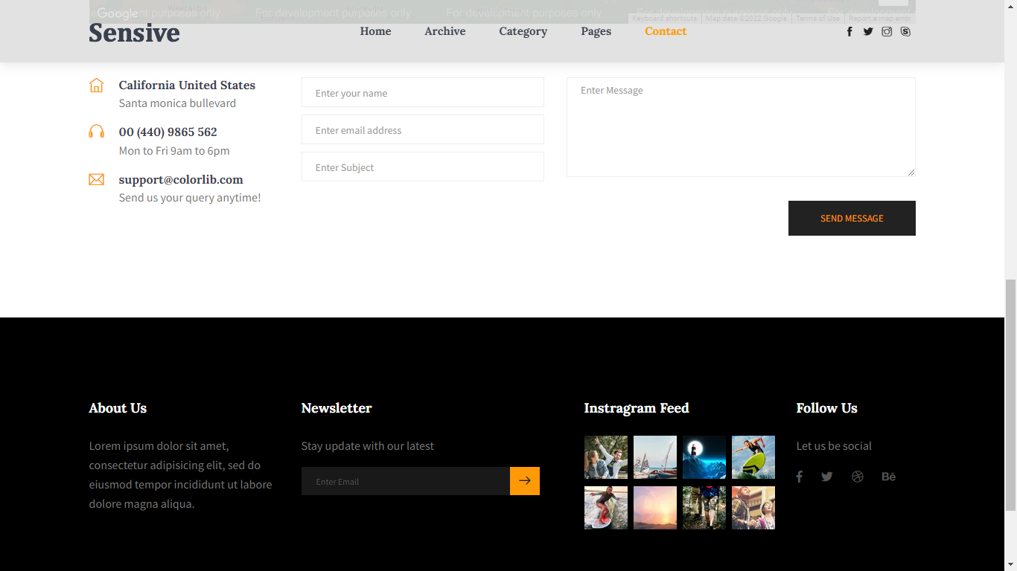
Task: Go to the Home menu item
Action: [375, 31]
